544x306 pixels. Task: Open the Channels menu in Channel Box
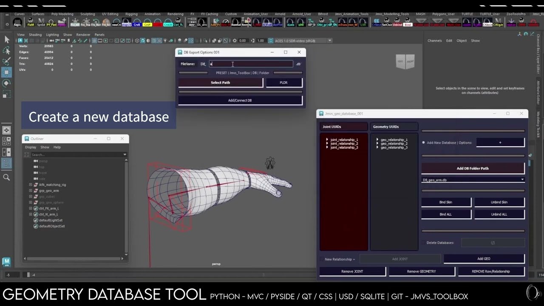[434, 41]
